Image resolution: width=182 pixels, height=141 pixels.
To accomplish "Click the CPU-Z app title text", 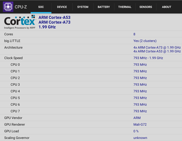I will click(21, 7).
